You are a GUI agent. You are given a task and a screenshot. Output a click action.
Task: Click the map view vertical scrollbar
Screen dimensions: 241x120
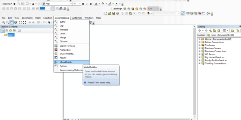coord(195,72)
